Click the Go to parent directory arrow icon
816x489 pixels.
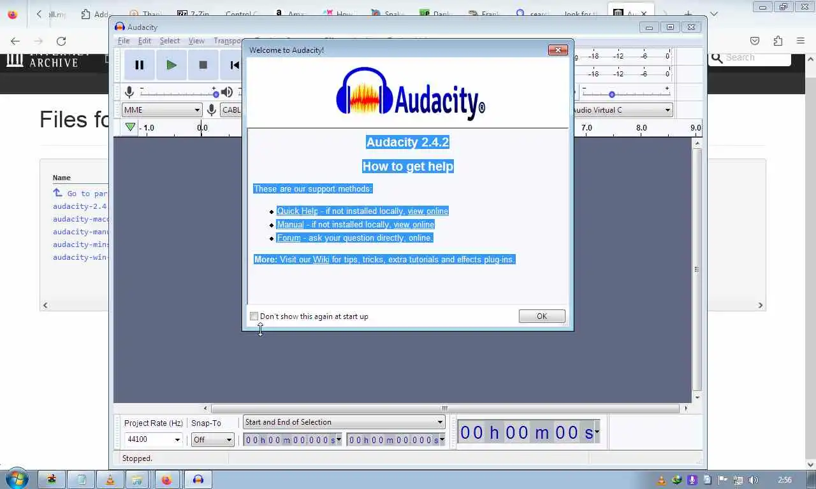[x=57, y=192]
